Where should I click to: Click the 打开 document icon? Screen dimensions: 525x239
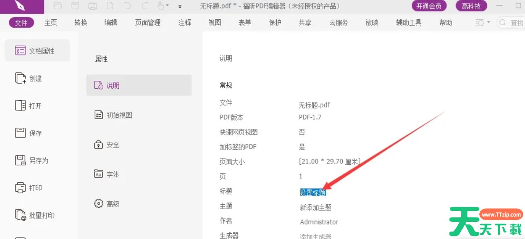[20, 105]
